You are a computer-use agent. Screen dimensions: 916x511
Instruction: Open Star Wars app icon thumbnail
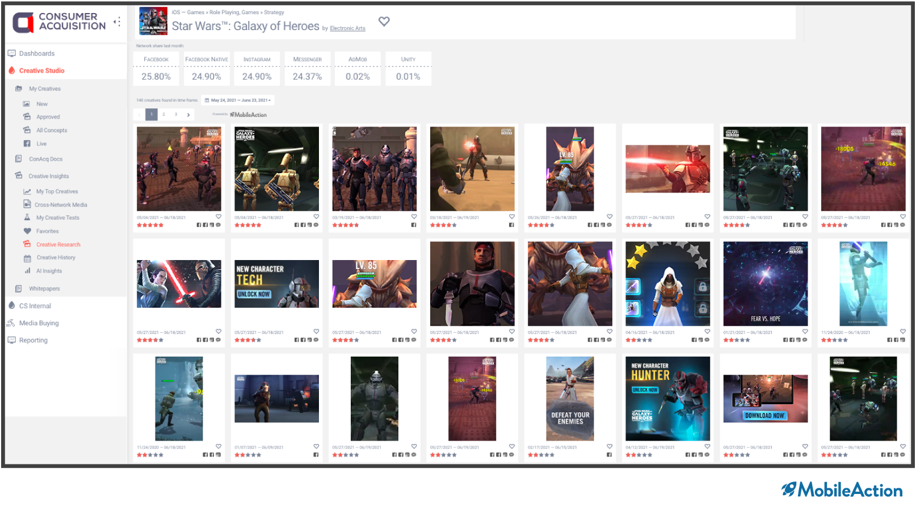pos(153,21)
